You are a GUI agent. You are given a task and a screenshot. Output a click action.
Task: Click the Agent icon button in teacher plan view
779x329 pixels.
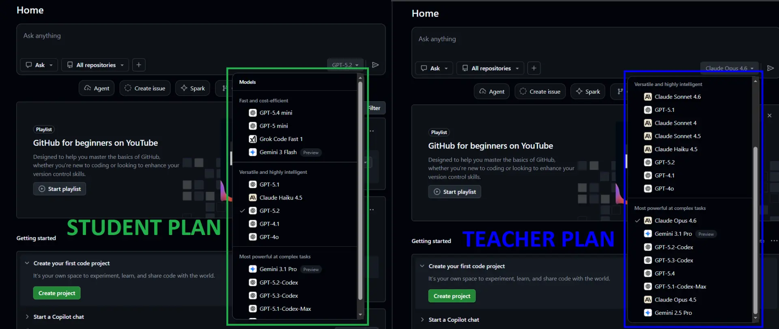(483, 91)
